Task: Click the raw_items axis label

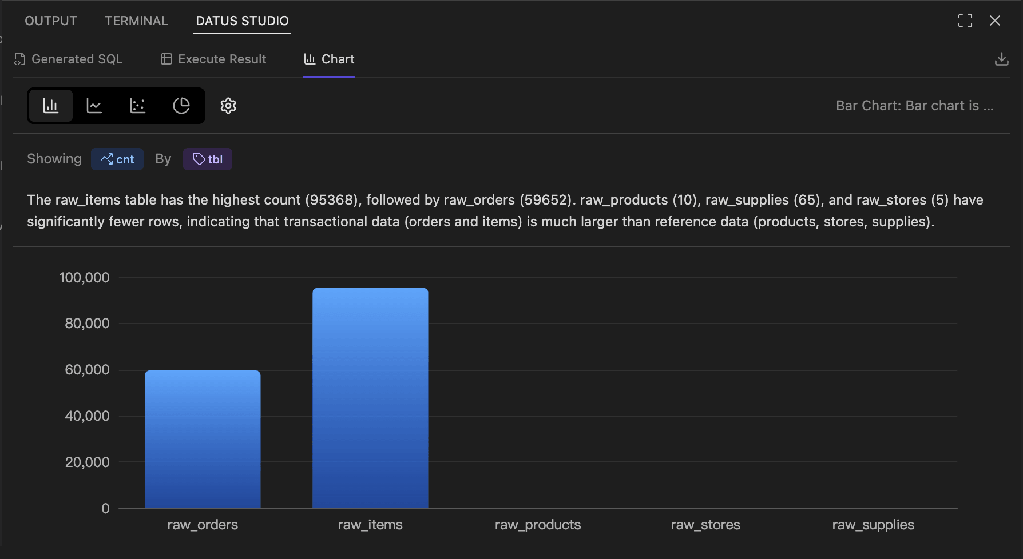Action: (x=370, y=525)
